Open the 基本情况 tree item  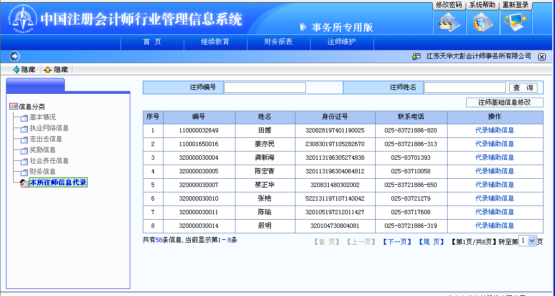coord(42,117)
